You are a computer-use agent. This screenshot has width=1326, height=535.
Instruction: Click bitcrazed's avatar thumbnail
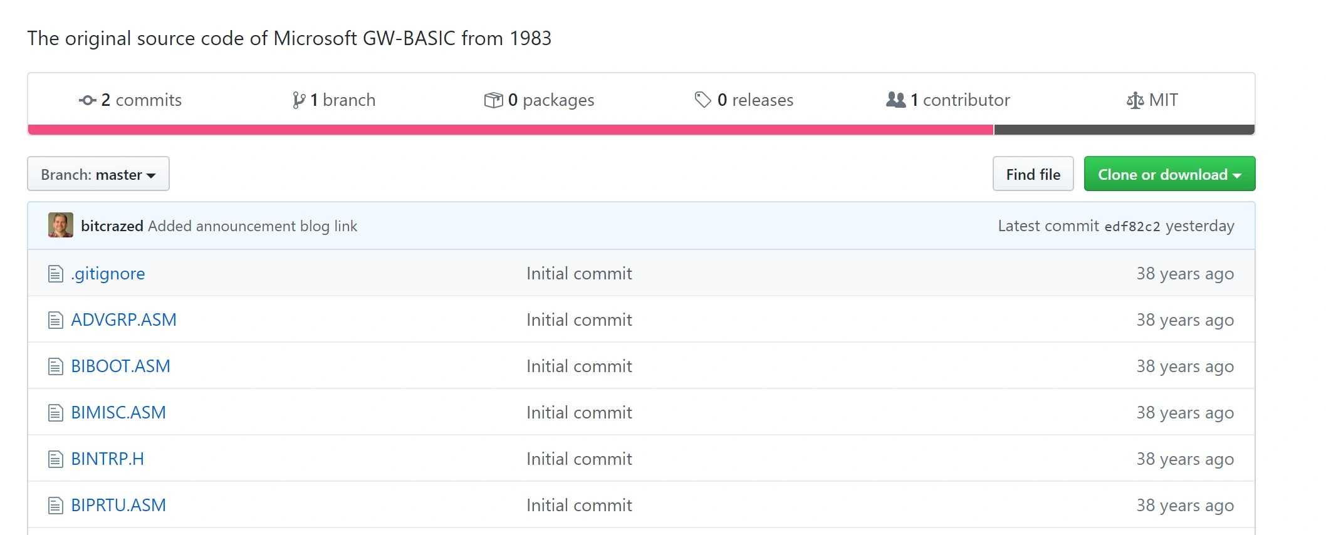pyautogui.click(x=61, y=226)
